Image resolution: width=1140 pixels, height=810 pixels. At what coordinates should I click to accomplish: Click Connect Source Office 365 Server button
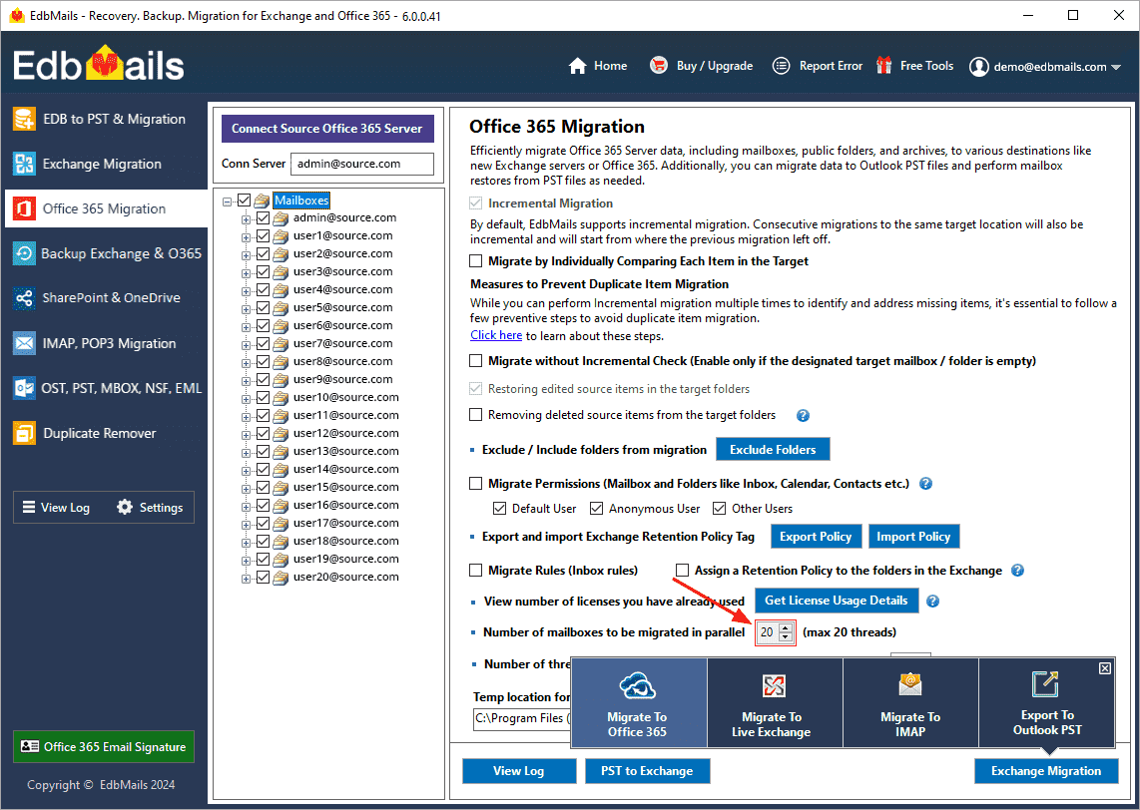(x=327, y=129)
